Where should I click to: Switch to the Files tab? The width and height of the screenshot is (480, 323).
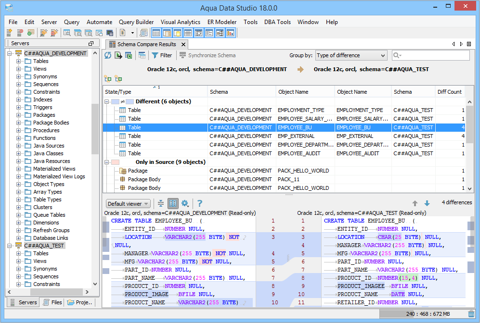52,302
